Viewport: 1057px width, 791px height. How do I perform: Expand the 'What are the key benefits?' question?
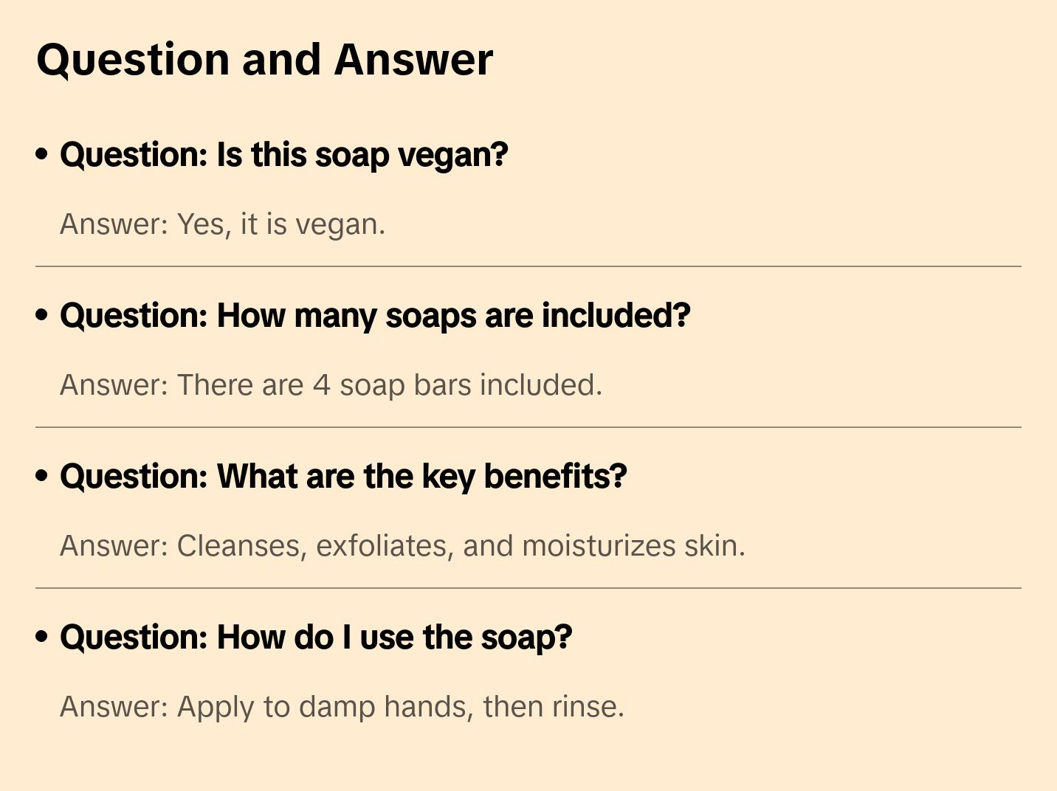(343, 477)
